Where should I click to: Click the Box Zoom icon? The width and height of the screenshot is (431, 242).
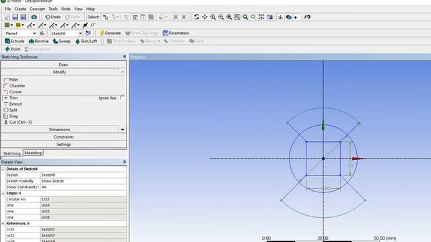click(x=221, y=17)
